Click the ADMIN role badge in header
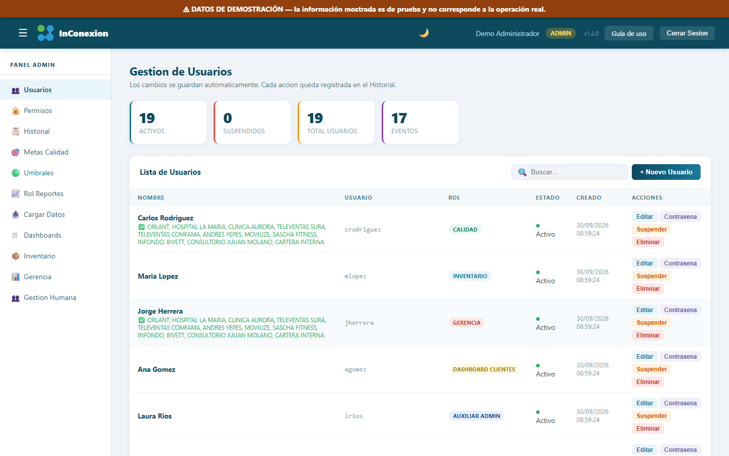The image size is (729, 456). 560,33
